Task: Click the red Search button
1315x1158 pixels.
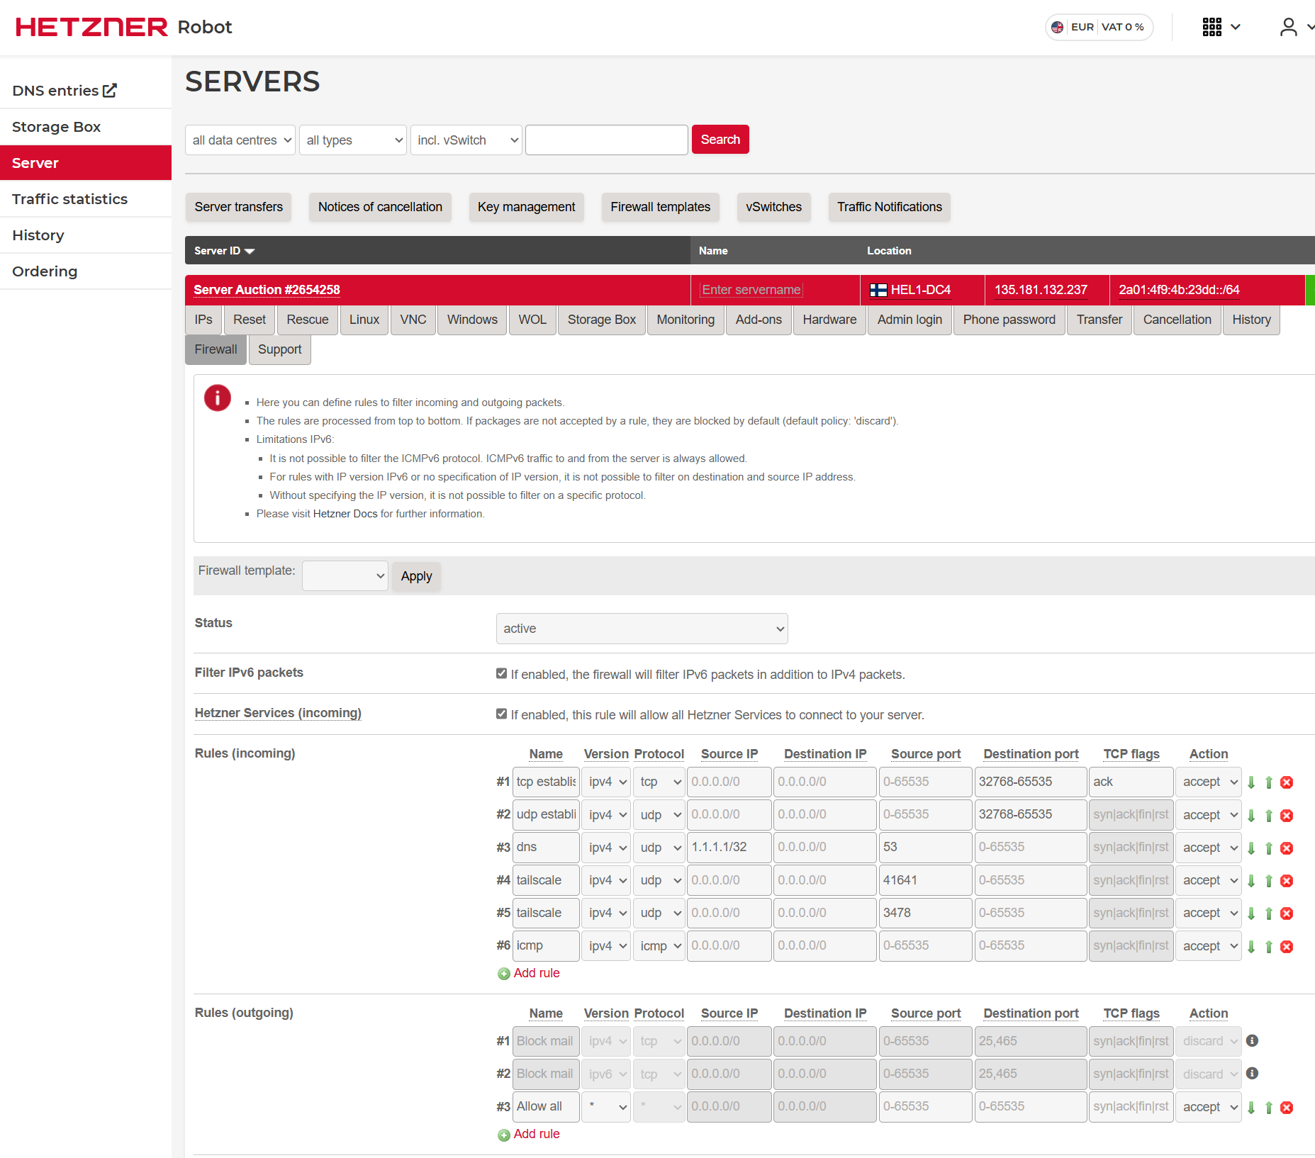Action: [x=720, y=140]
